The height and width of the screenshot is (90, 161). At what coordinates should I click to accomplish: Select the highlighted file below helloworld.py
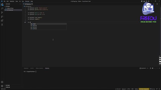pyautogui.click(x=13, y=10)
